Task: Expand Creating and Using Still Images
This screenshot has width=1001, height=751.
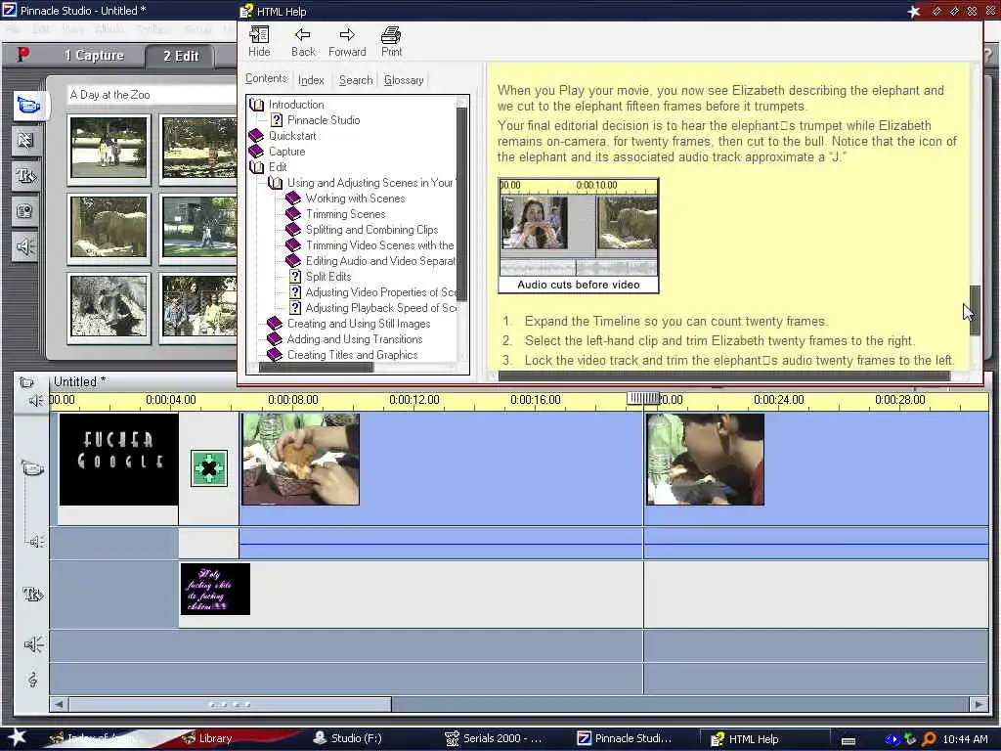Action: [x=275, y=324]
